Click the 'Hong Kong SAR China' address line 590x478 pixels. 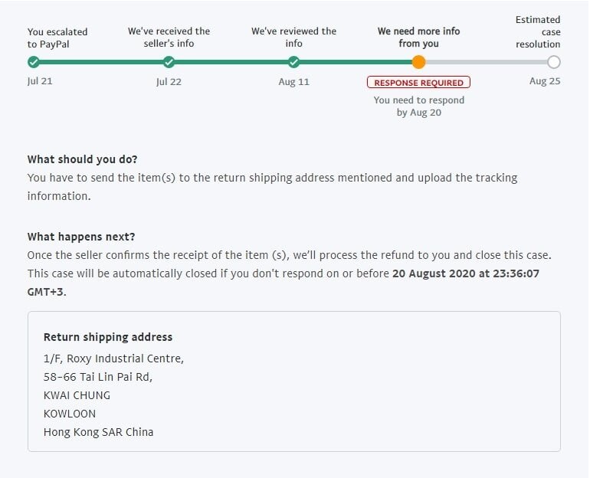[x=98, y=432]
